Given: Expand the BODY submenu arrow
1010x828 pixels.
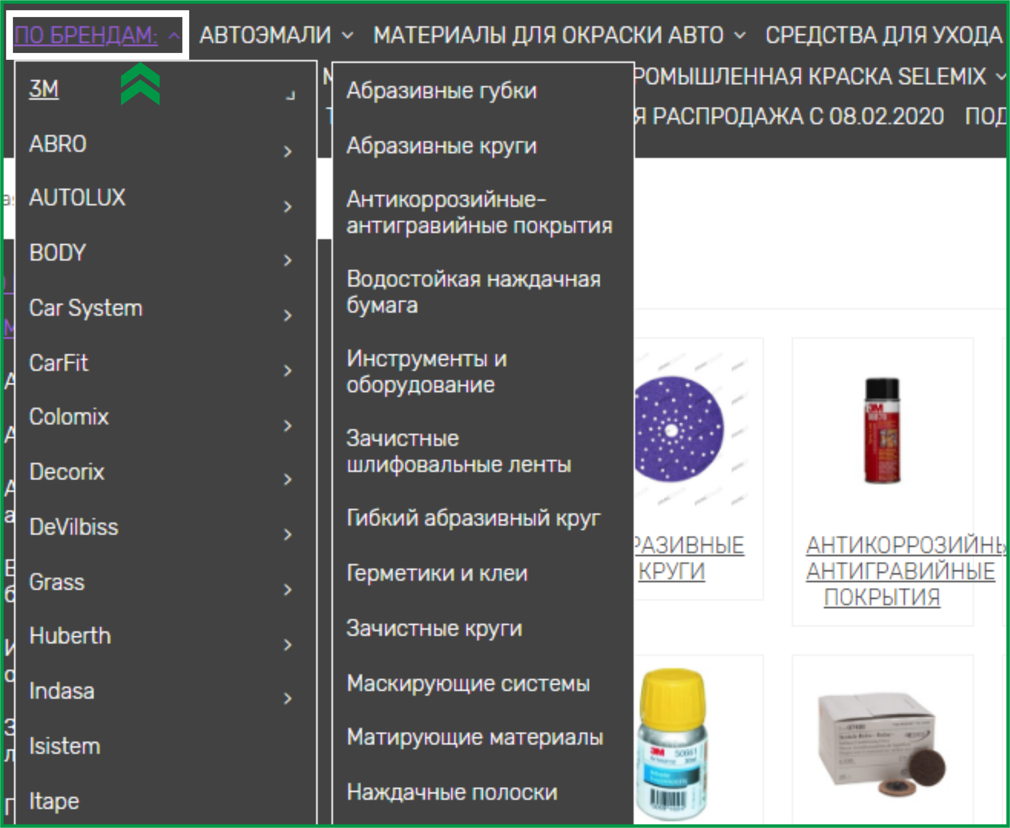Looking at the screenshot, I should coord(288,261).
